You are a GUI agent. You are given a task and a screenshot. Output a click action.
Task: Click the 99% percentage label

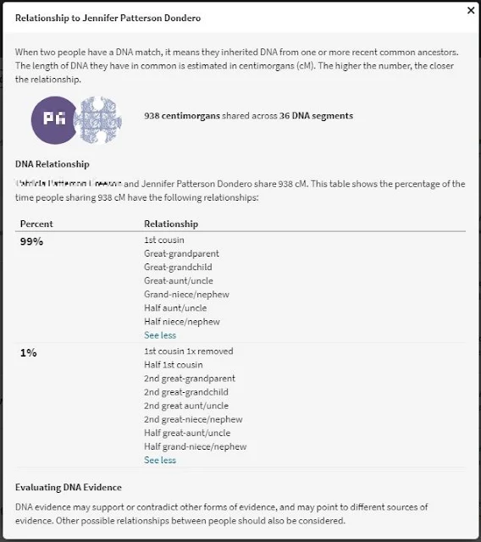[31, 241]
